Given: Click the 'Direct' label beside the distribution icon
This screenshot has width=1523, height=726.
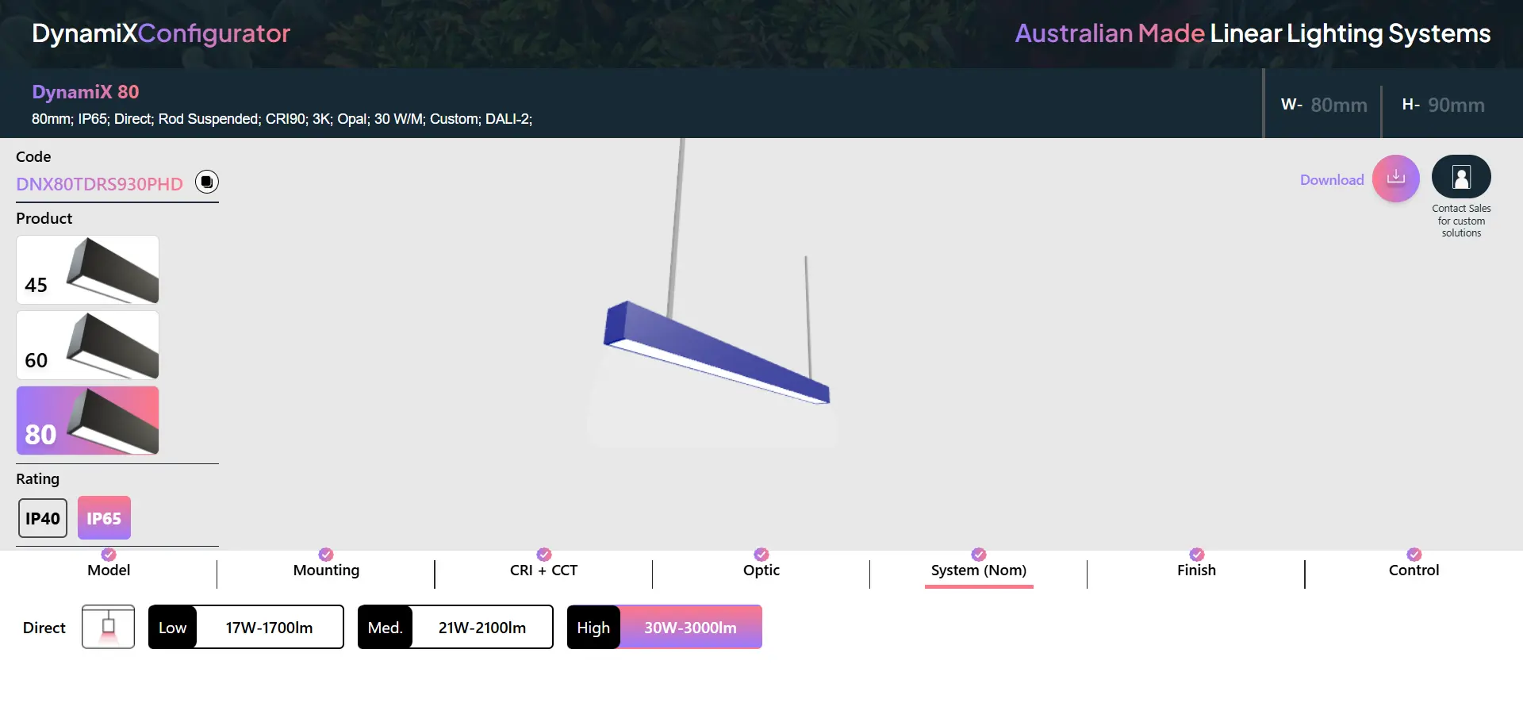Looking at the screenshot, I should 44,628.
